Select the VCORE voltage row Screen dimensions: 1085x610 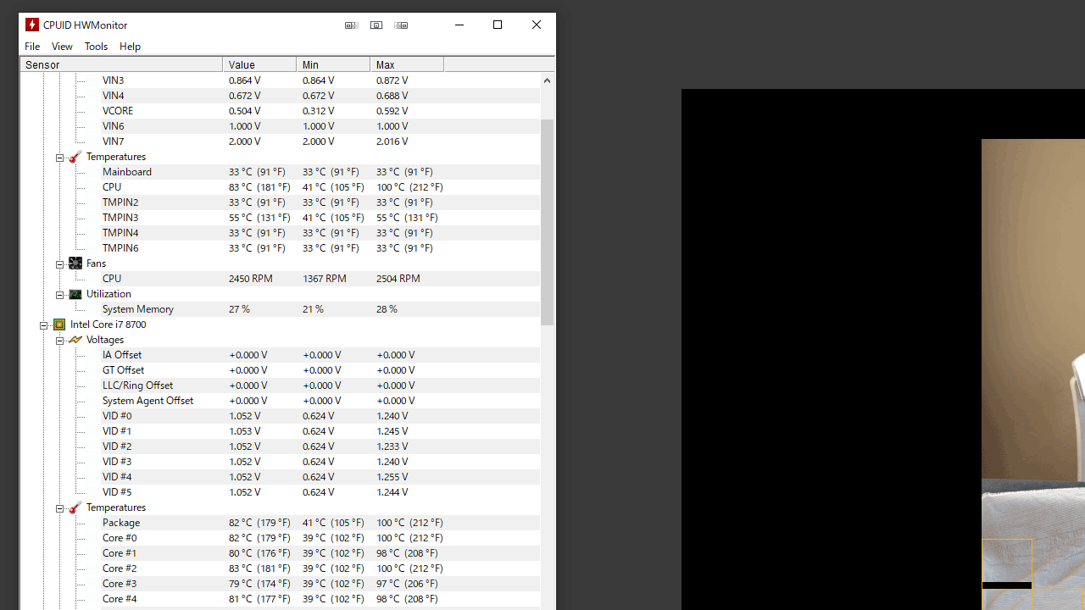(x=118, y=111)
